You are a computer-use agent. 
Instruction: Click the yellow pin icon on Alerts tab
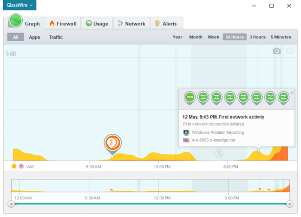click(157, 23)
